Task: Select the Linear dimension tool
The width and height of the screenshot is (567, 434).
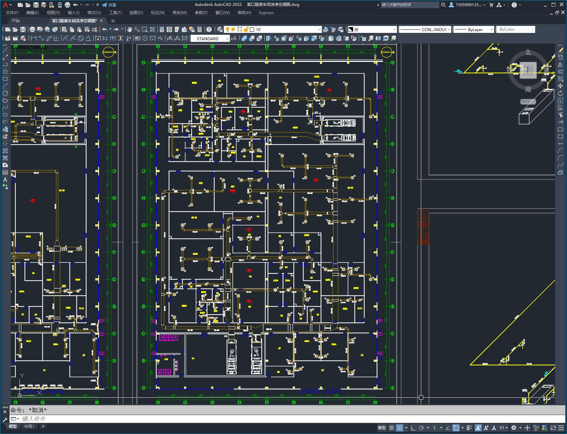Action: [34, 38]
